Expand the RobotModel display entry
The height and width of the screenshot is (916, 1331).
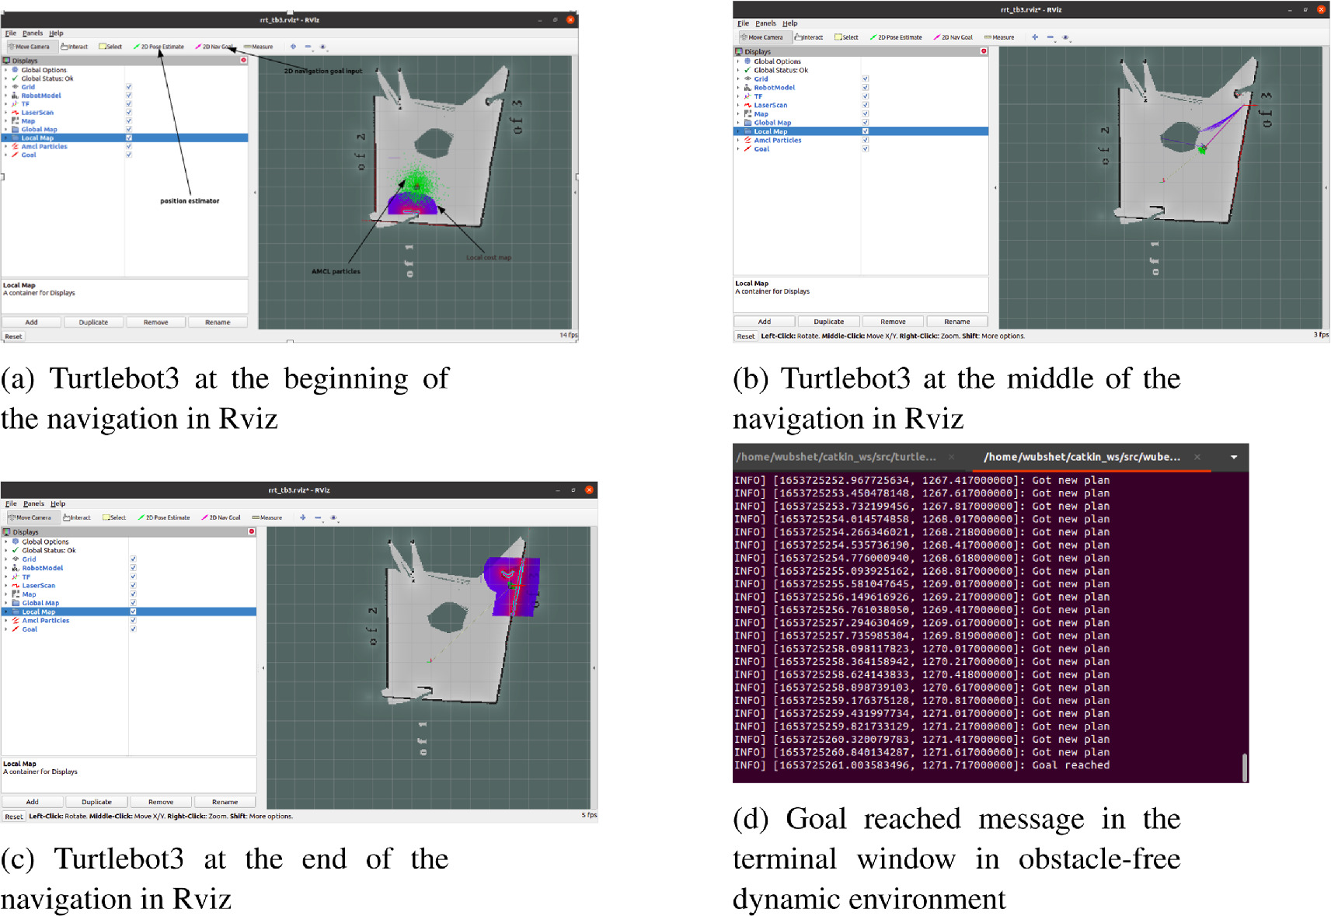(x=7, y=96)
